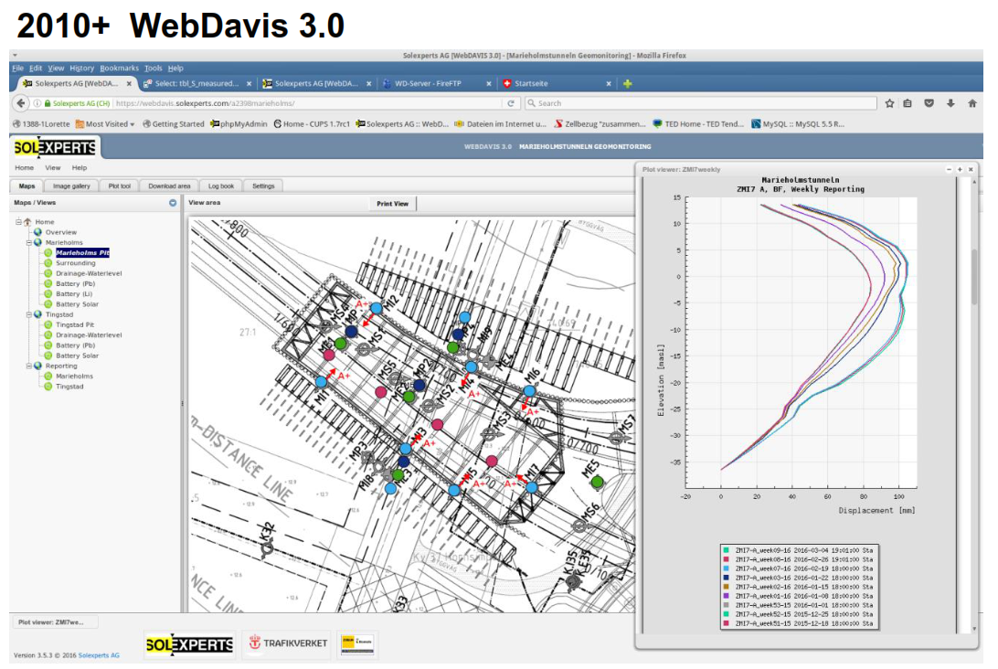The width and height of the screenshot is (998, 669).
Task: Open phpMyAdmin bookmark
Action: coord(239,124)
